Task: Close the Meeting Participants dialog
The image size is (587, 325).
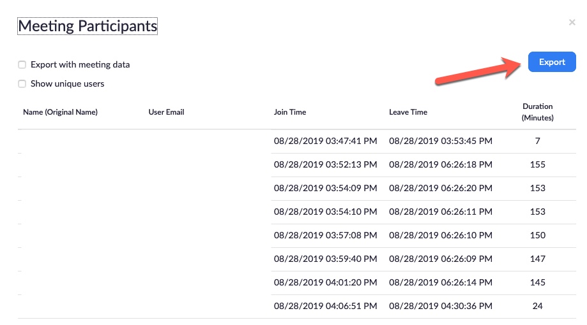Action: pyautogui.click(x=572, y=22)
